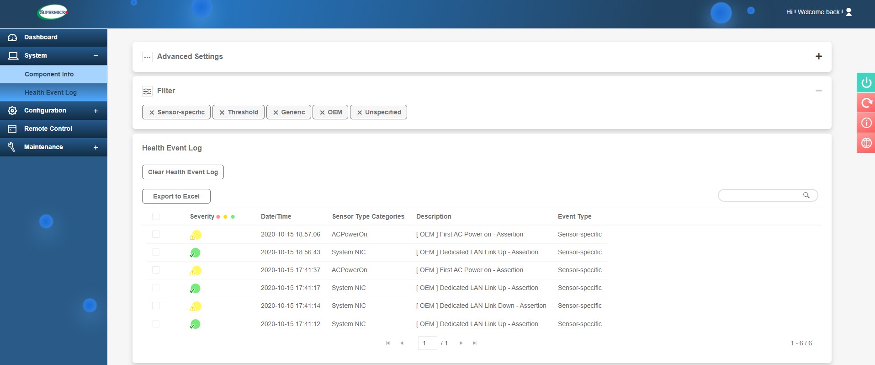The height and width of the screenshot is (365, 875).
Task: Filter by yellow warning severity dot
Action: point(226,217)
